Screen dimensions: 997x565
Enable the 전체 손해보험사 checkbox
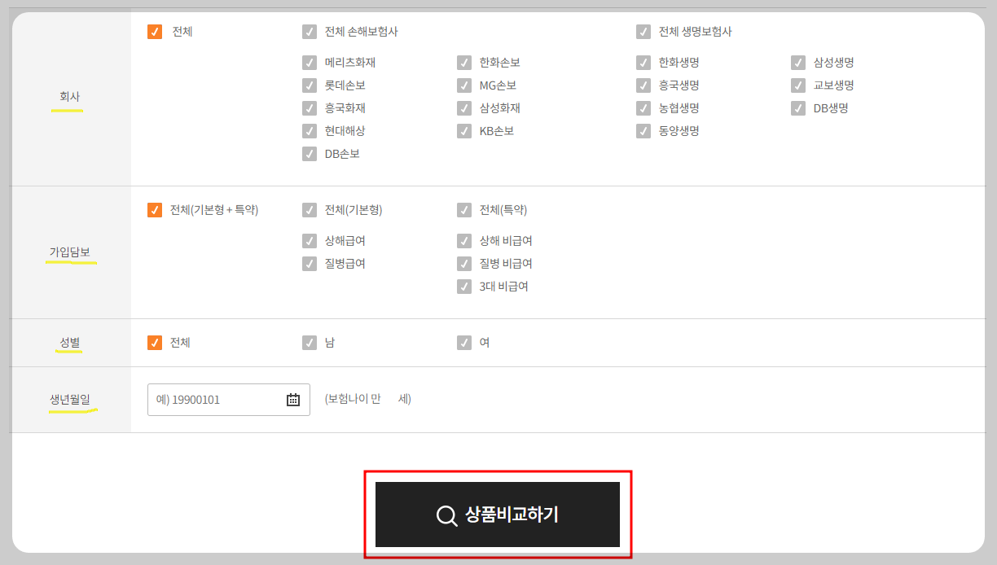pos(309,33)
